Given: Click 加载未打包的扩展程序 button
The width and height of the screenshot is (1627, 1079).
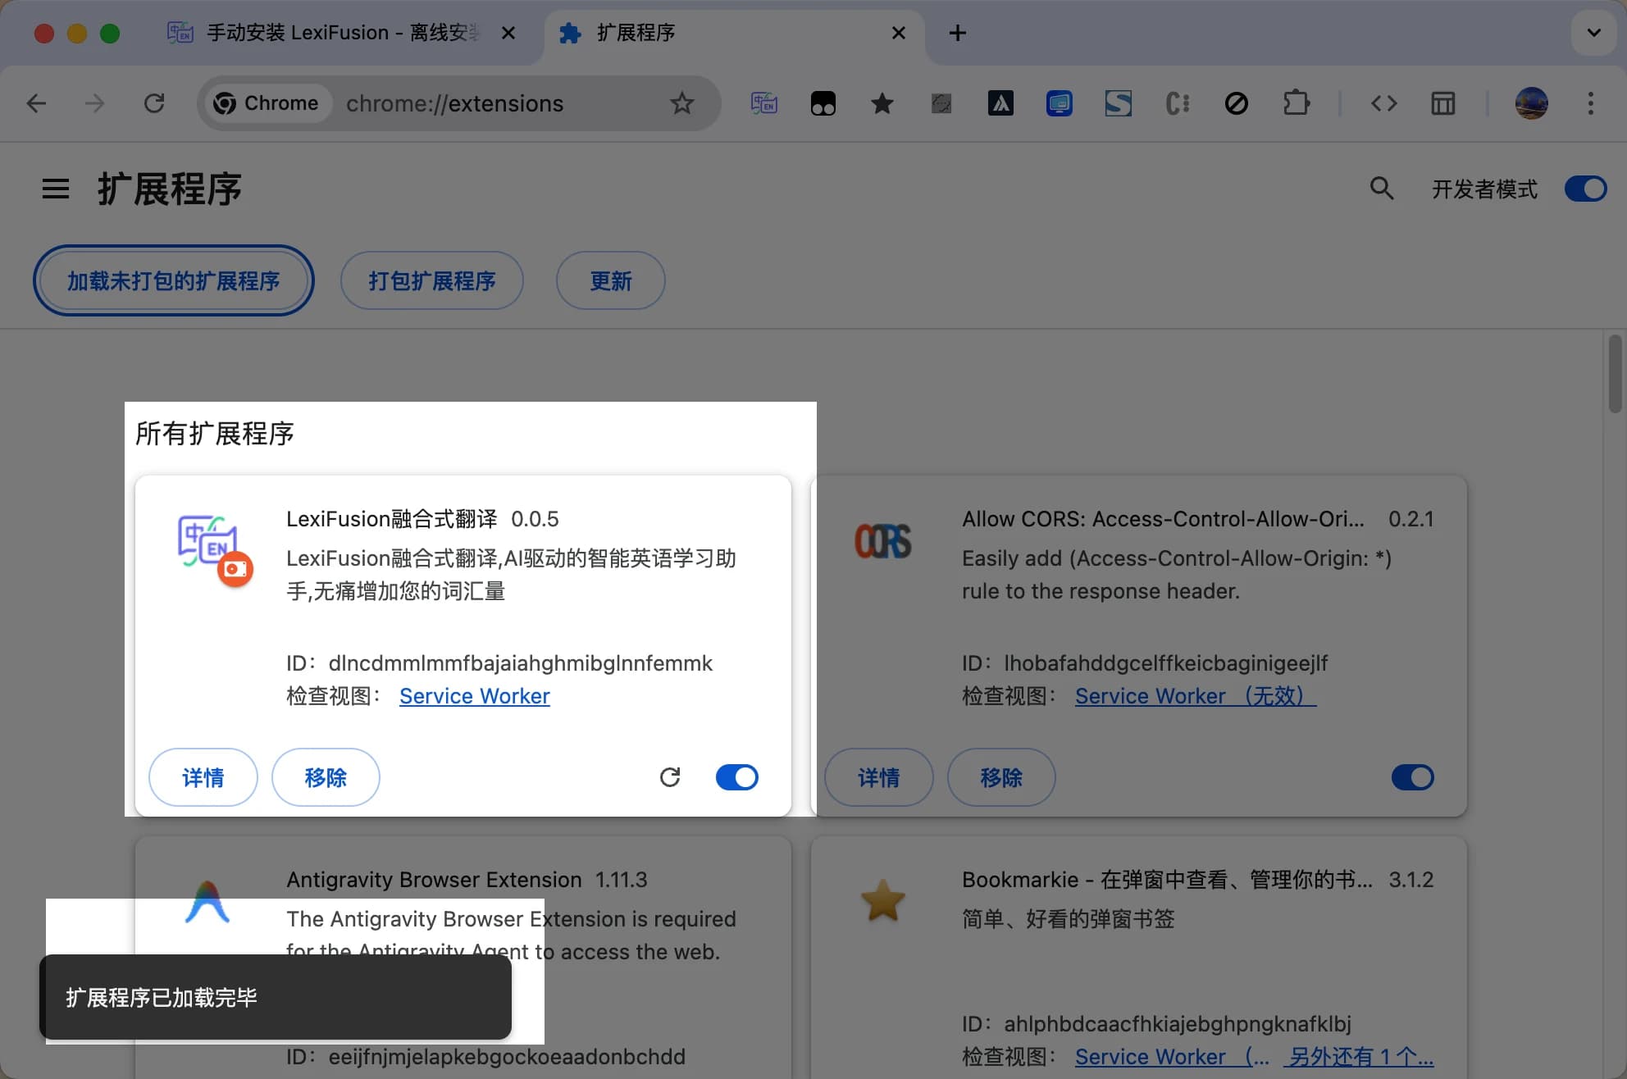Looking at the screenshot, I should pyautogui.click(x=173, y=280).
